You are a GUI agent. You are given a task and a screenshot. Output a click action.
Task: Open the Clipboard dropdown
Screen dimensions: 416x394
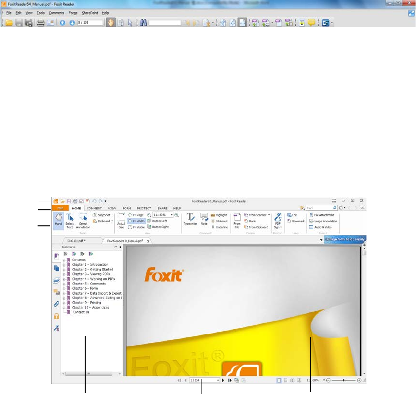103,221
